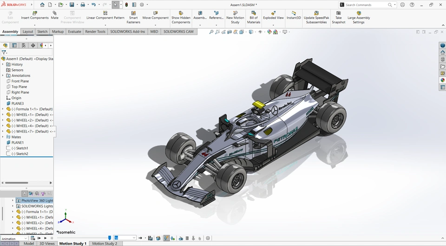Click Exploded View button

click(x=273, y=16)
